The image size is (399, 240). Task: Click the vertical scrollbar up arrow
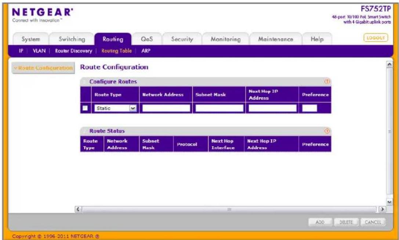(x=389, y=64)
